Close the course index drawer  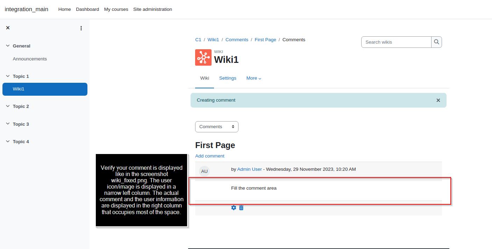pos(8,28)
